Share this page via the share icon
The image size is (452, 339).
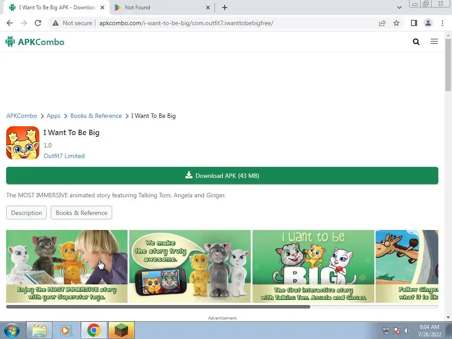click(x=382, y=23)
